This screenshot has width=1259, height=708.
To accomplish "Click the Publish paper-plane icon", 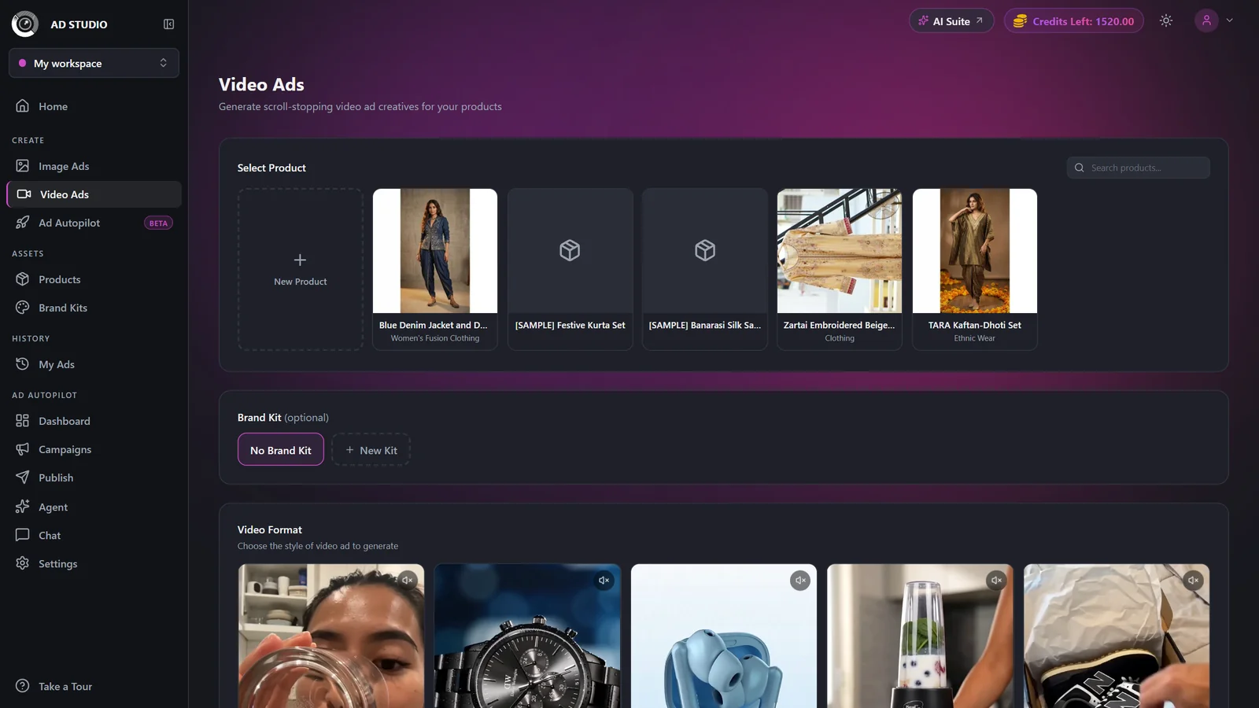I will click(x=23, y=478).
